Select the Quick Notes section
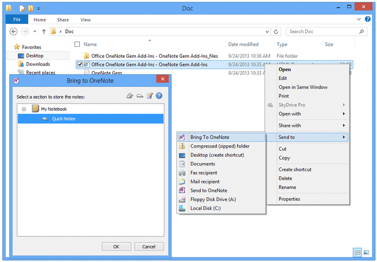This screenshot has width=377, height=262. [x=91, y=119]
